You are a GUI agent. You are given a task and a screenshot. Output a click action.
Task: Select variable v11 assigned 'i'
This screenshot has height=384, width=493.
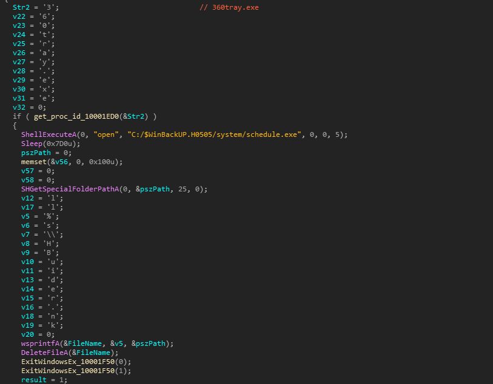(x=27, y=271)
